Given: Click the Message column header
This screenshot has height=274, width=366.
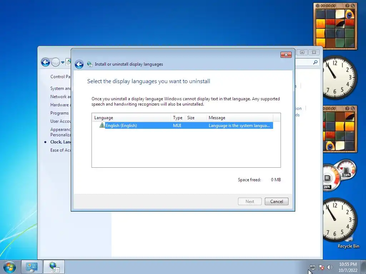Looking at the screenshot, I should (x=239, y=118).
